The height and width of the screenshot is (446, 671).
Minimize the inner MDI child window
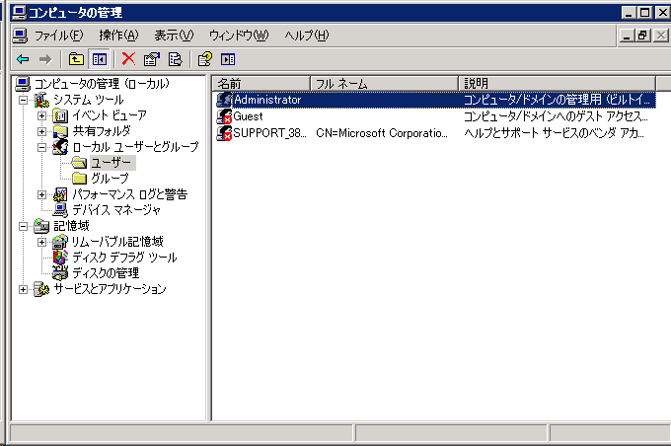coord(627,36)
